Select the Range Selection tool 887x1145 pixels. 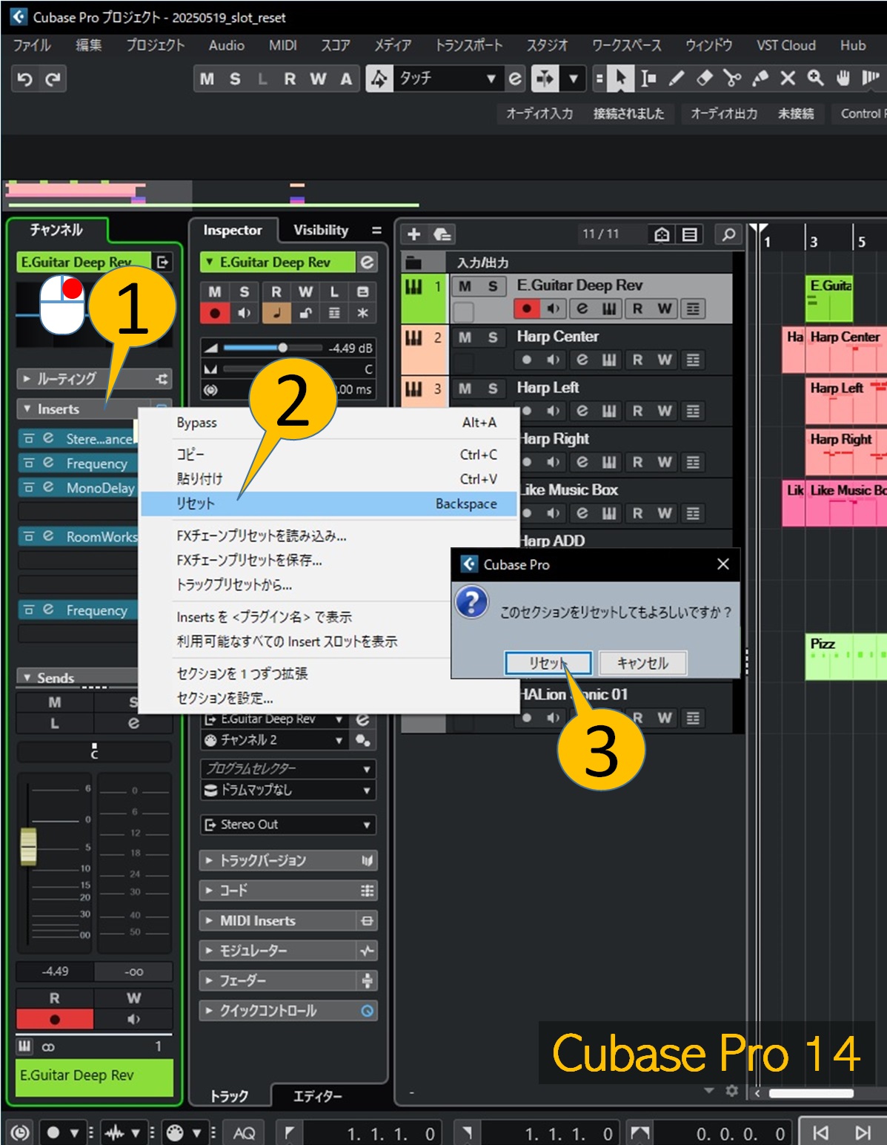(648, 78)
